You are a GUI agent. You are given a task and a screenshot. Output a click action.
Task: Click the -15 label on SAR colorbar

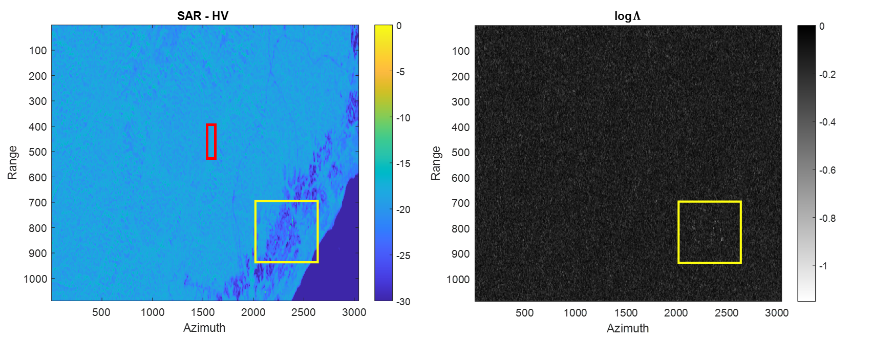click(403, 164)
